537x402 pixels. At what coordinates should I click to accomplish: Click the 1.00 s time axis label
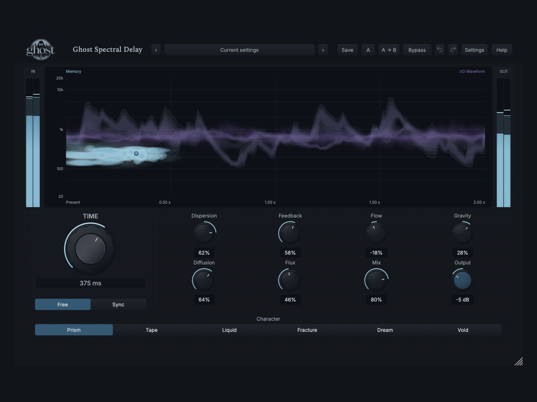pos(270,202)
